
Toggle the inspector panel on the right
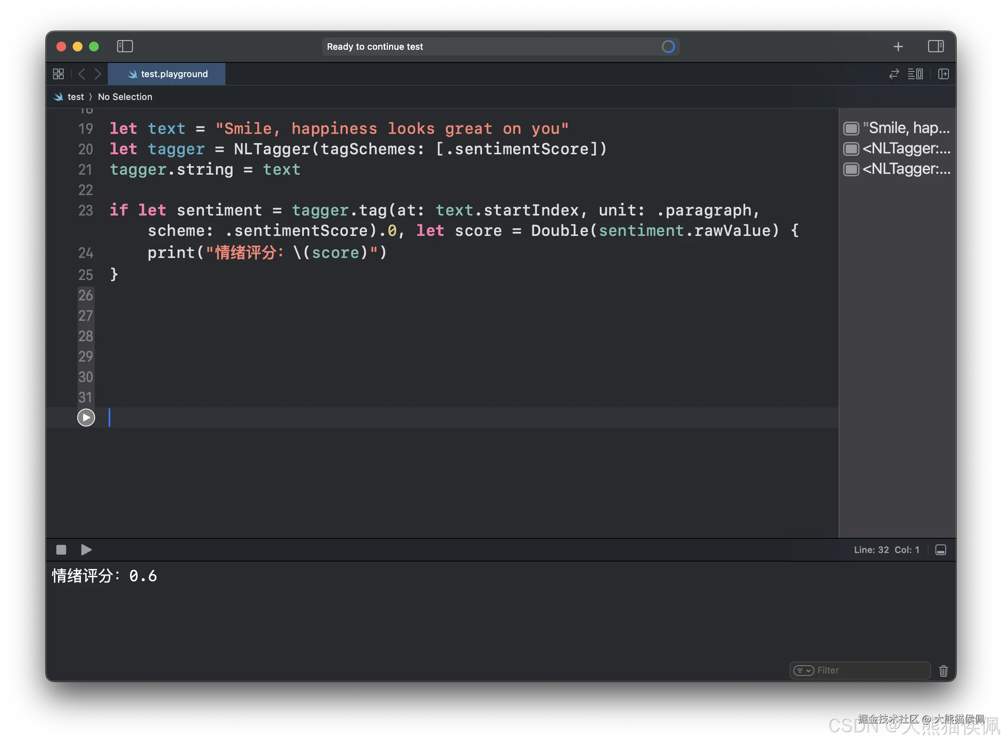935,46
